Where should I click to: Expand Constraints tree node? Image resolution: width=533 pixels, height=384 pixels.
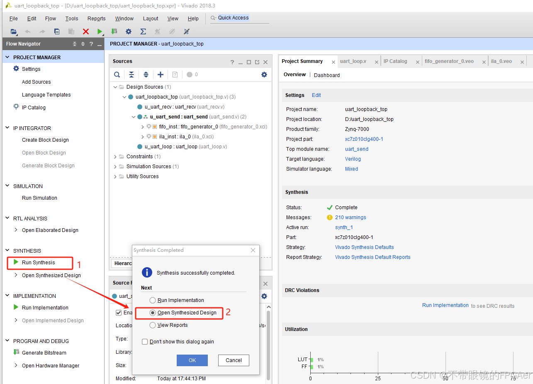(x=115, y=157)
